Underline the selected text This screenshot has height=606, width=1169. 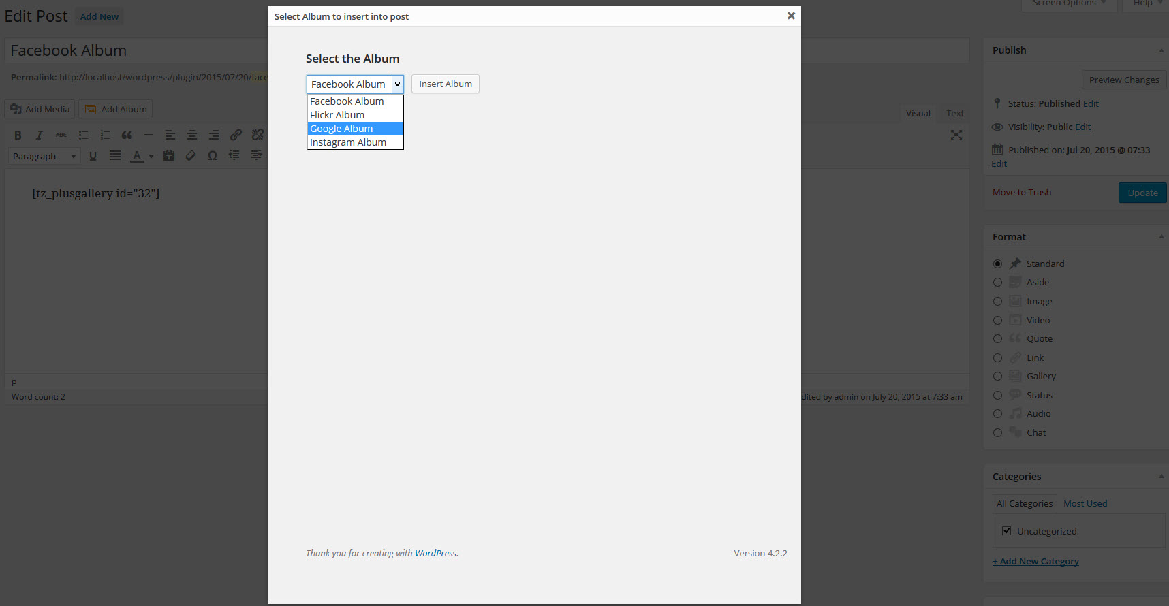93,156
